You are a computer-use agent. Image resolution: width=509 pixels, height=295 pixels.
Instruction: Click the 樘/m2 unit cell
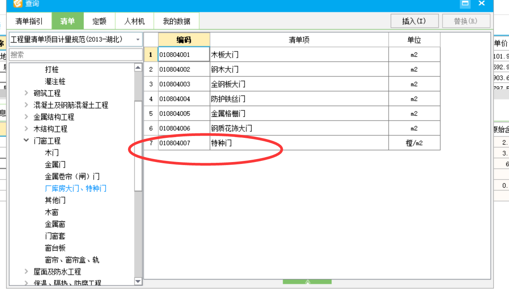tap(414, 143)
